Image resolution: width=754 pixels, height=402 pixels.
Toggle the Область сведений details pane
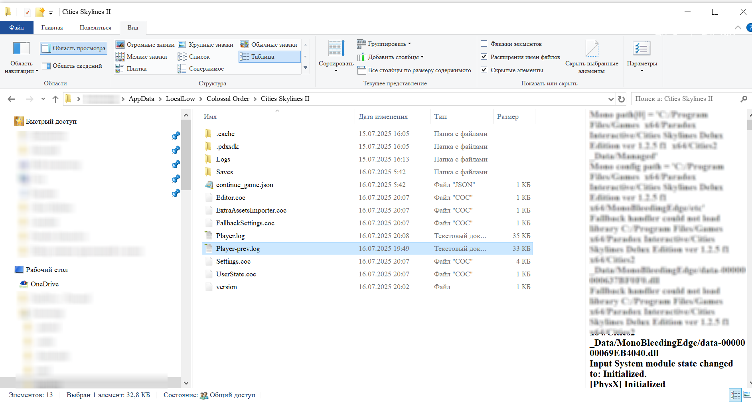click(x=72, y=66)
